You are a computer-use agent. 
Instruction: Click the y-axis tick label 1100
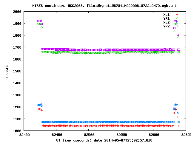[17, 119]
